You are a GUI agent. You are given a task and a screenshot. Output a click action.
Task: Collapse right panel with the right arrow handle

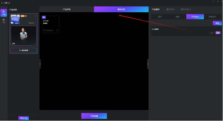point(148,64)
